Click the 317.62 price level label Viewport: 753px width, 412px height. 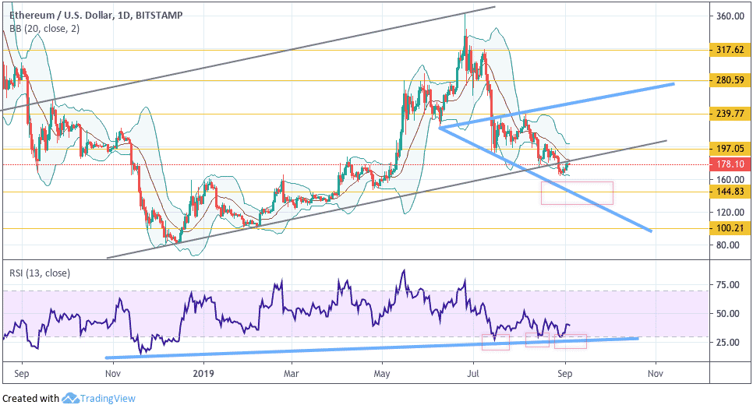(x=729, y=50)
